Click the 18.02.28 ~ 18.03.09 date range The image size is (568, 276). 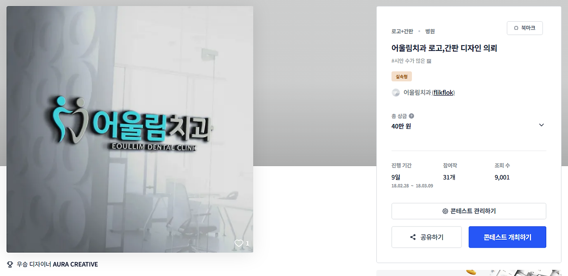coord(412,186)
